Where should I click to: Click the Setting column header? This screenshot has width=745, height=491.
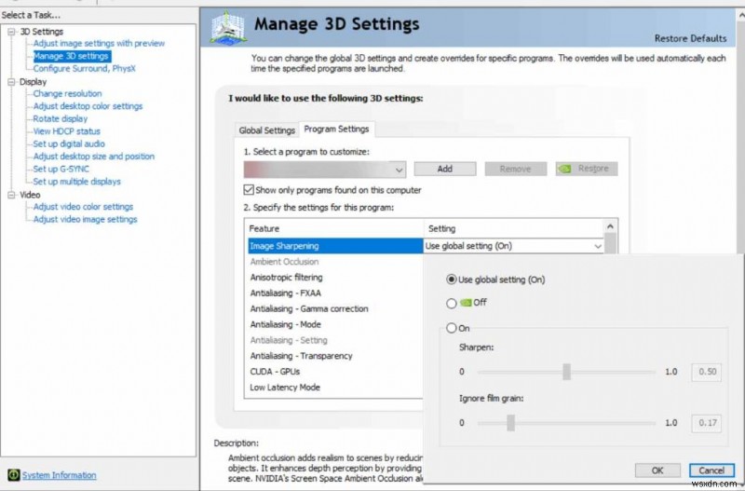coord(514,228)
